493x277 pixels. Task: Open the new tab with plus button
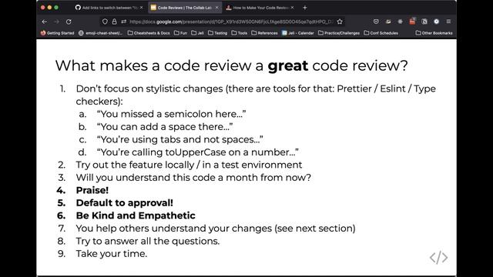pos(305,8)
